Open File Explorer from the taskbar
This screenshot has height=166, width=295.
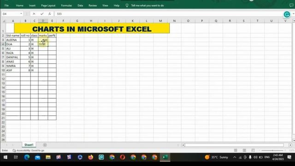point(48,157)
